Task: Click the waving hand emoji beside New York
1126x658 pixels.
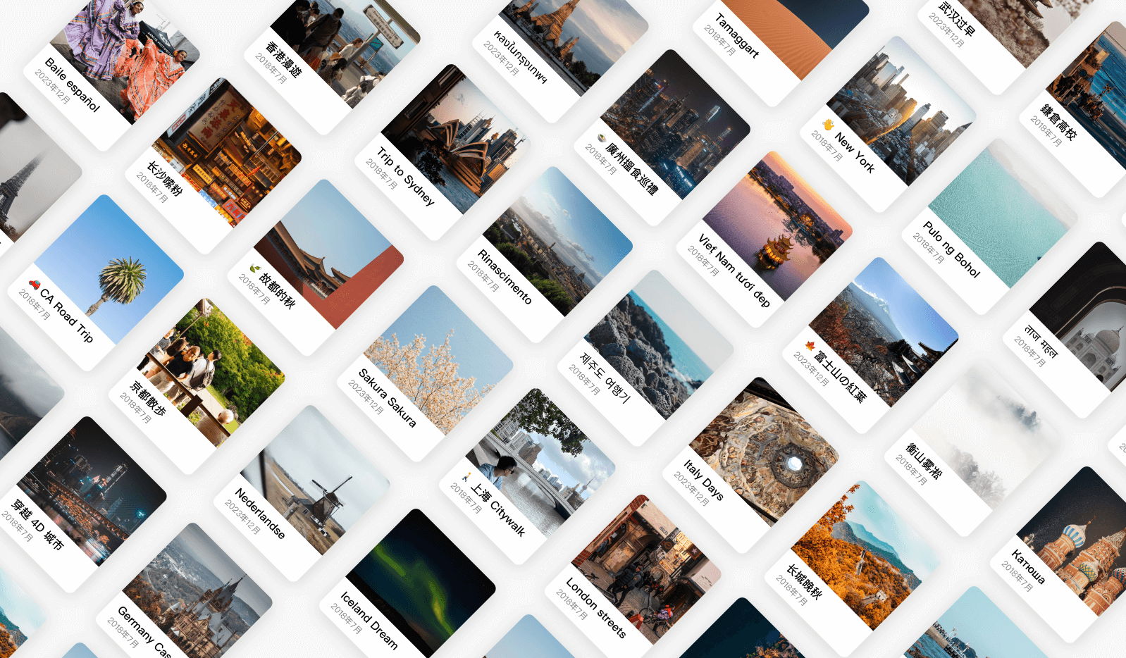Action: tap(829, 125)
